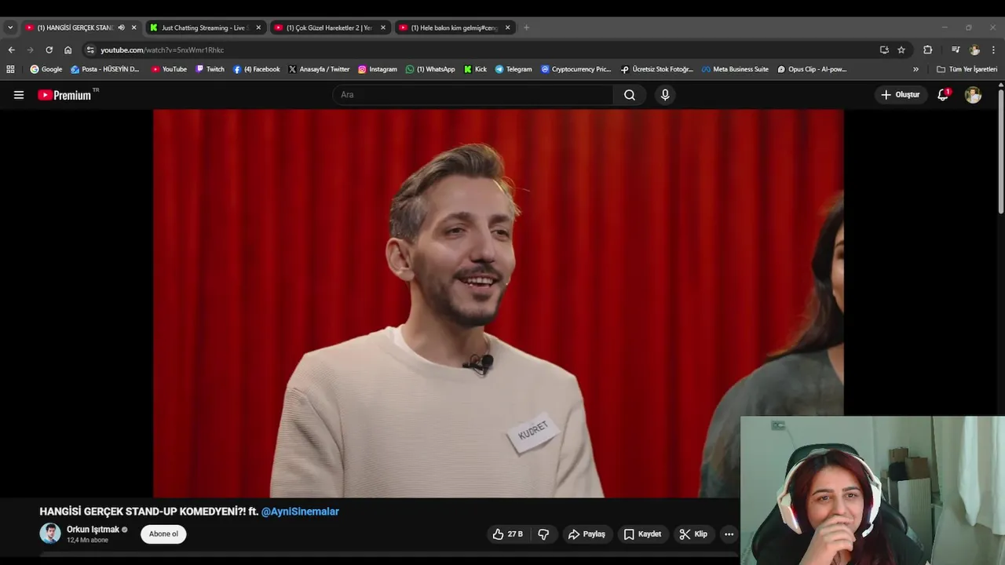Open the Oluştur create menu
1005x565 pixels.
pyautogui.click(x=901, y=95)
